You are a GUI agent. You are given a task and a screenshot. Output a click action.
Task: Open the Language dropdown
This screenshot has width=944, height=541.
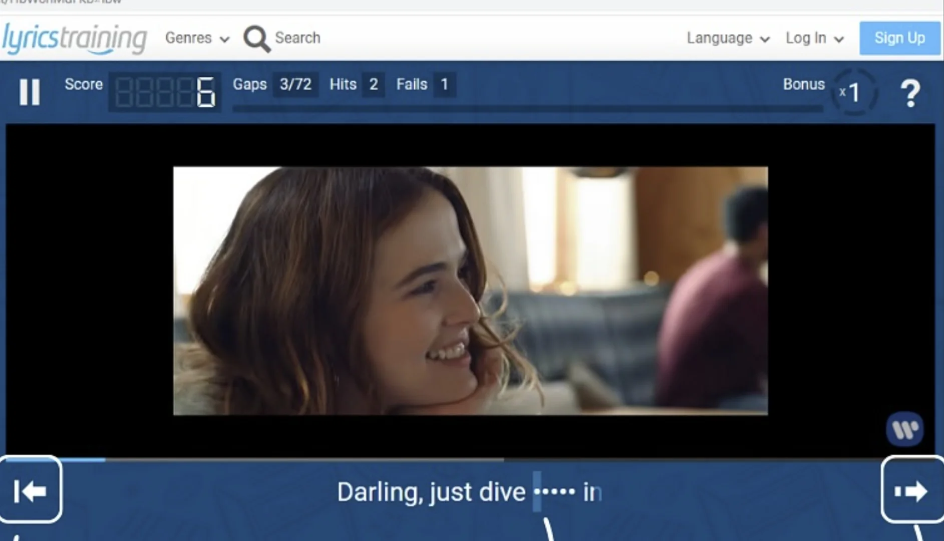pos(727,38)
